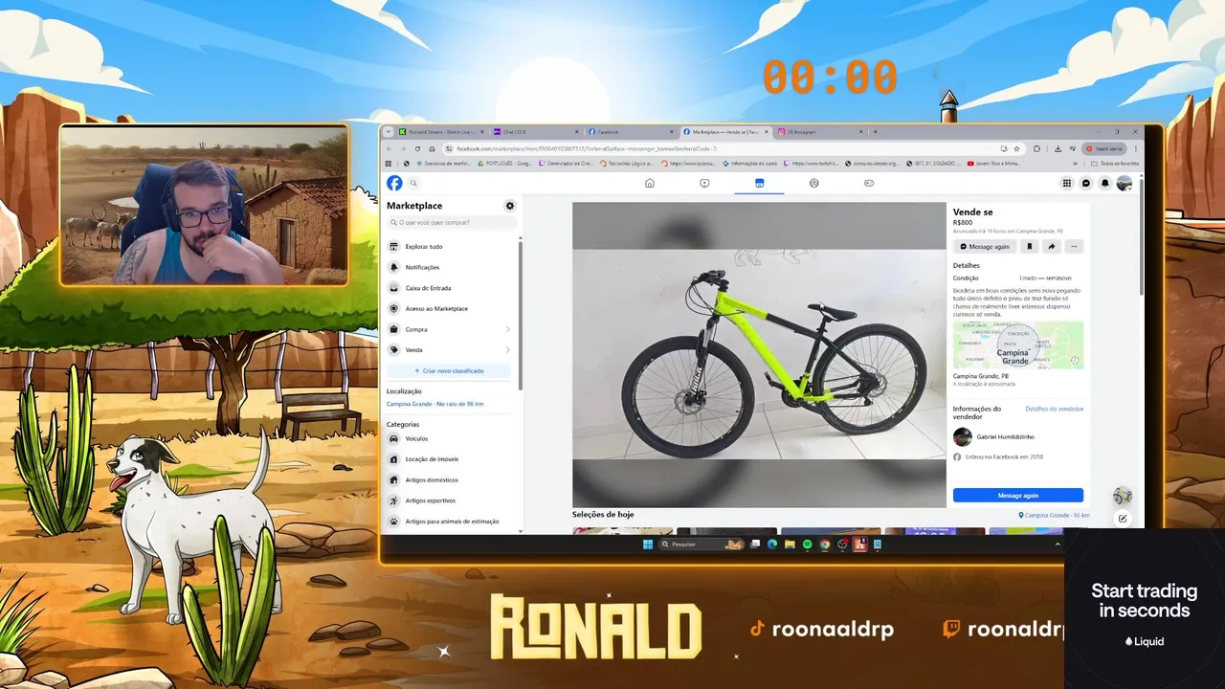The width and height of the screenshot is (1225, 689).
Task: Open Marketplace settings gear
Action: (x=509, y=206)
